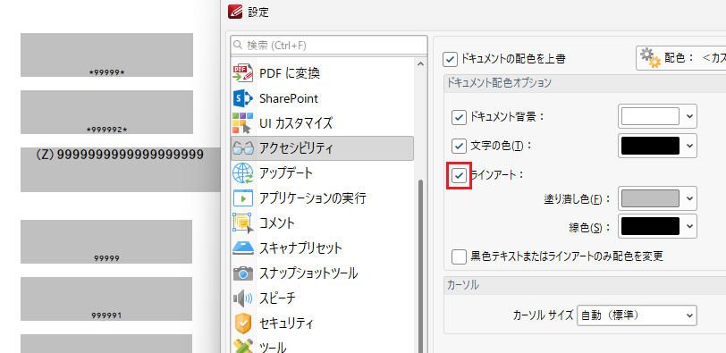Image resolution: width=726 pixels, height=353 pixels.
Task: Toggle ドキュメント背景 checkbox
Action: point(459,117)
